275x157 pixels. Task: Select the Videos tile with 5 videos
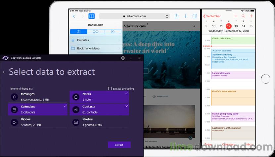coord(38,122)
